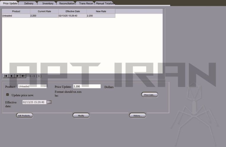Switch to the Trans Recon tab
The image size is (226, 147).
86,3
